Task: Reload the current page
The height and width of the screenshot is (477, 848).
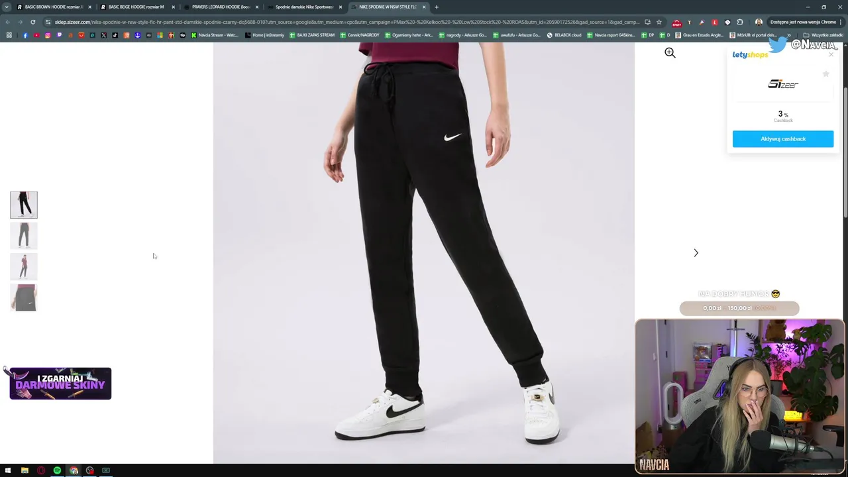Action: 32,22
